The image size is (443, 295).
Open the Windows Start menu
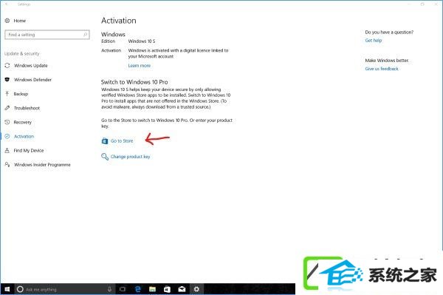click(7, 289)
